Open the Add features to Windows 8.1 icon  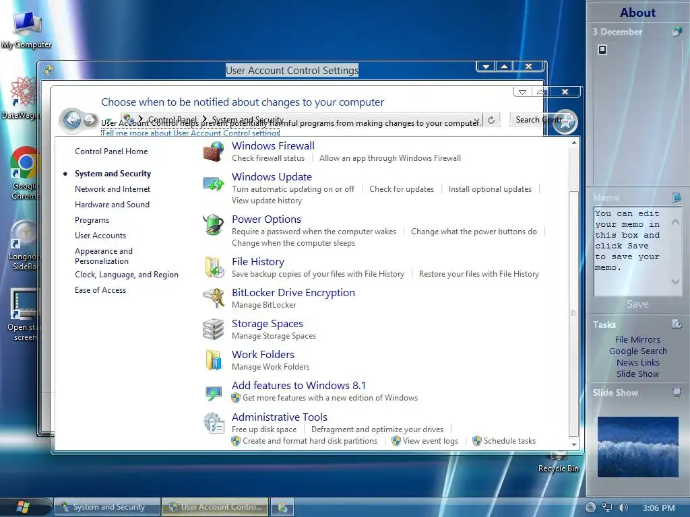tap(214, 392)
